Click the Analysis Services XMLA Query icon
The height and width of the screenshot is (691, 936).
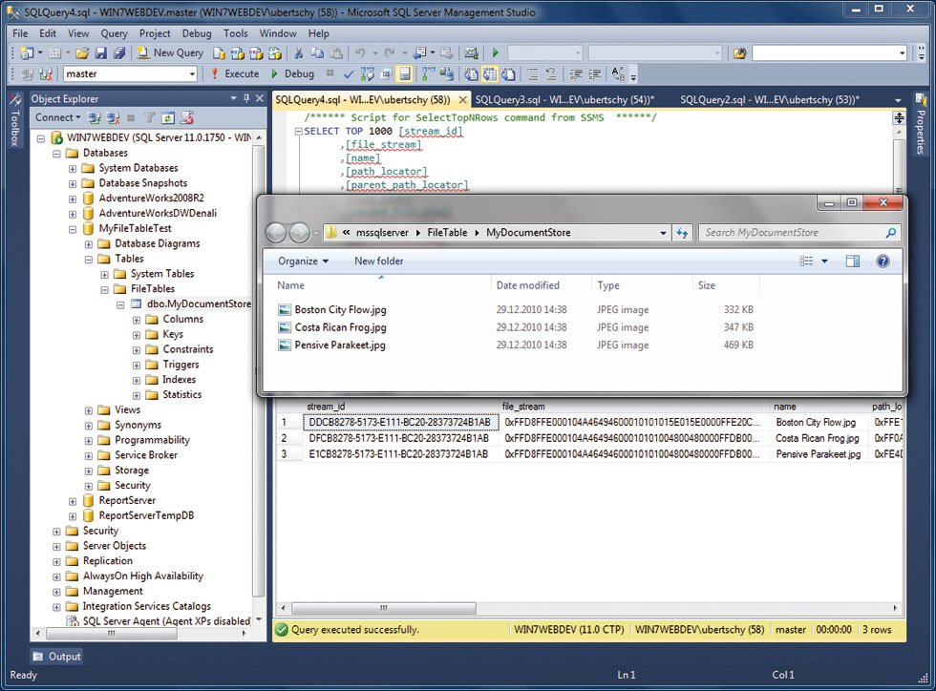(x=275, y=53)
